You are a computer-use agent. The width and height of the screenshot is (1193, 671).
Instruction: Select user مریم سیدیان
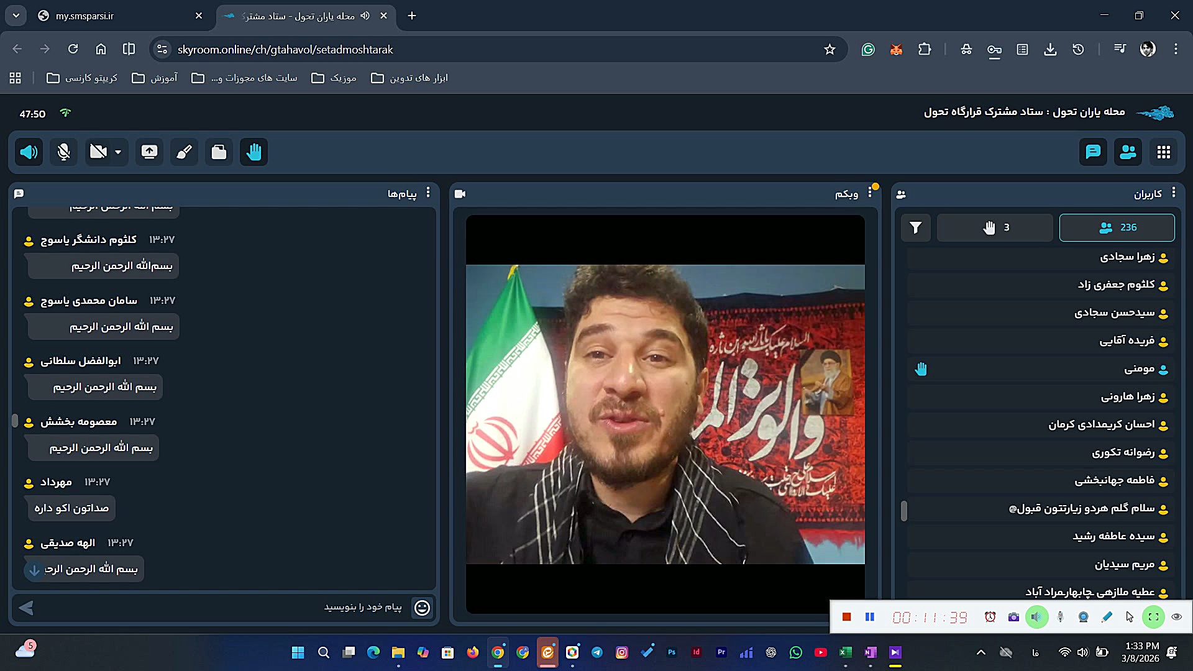tap(1040, 565)
